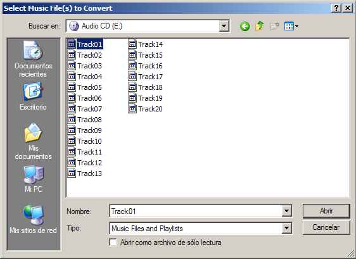Open the View menu icon
Screen dimensions: 356x259
click(291, 27)
